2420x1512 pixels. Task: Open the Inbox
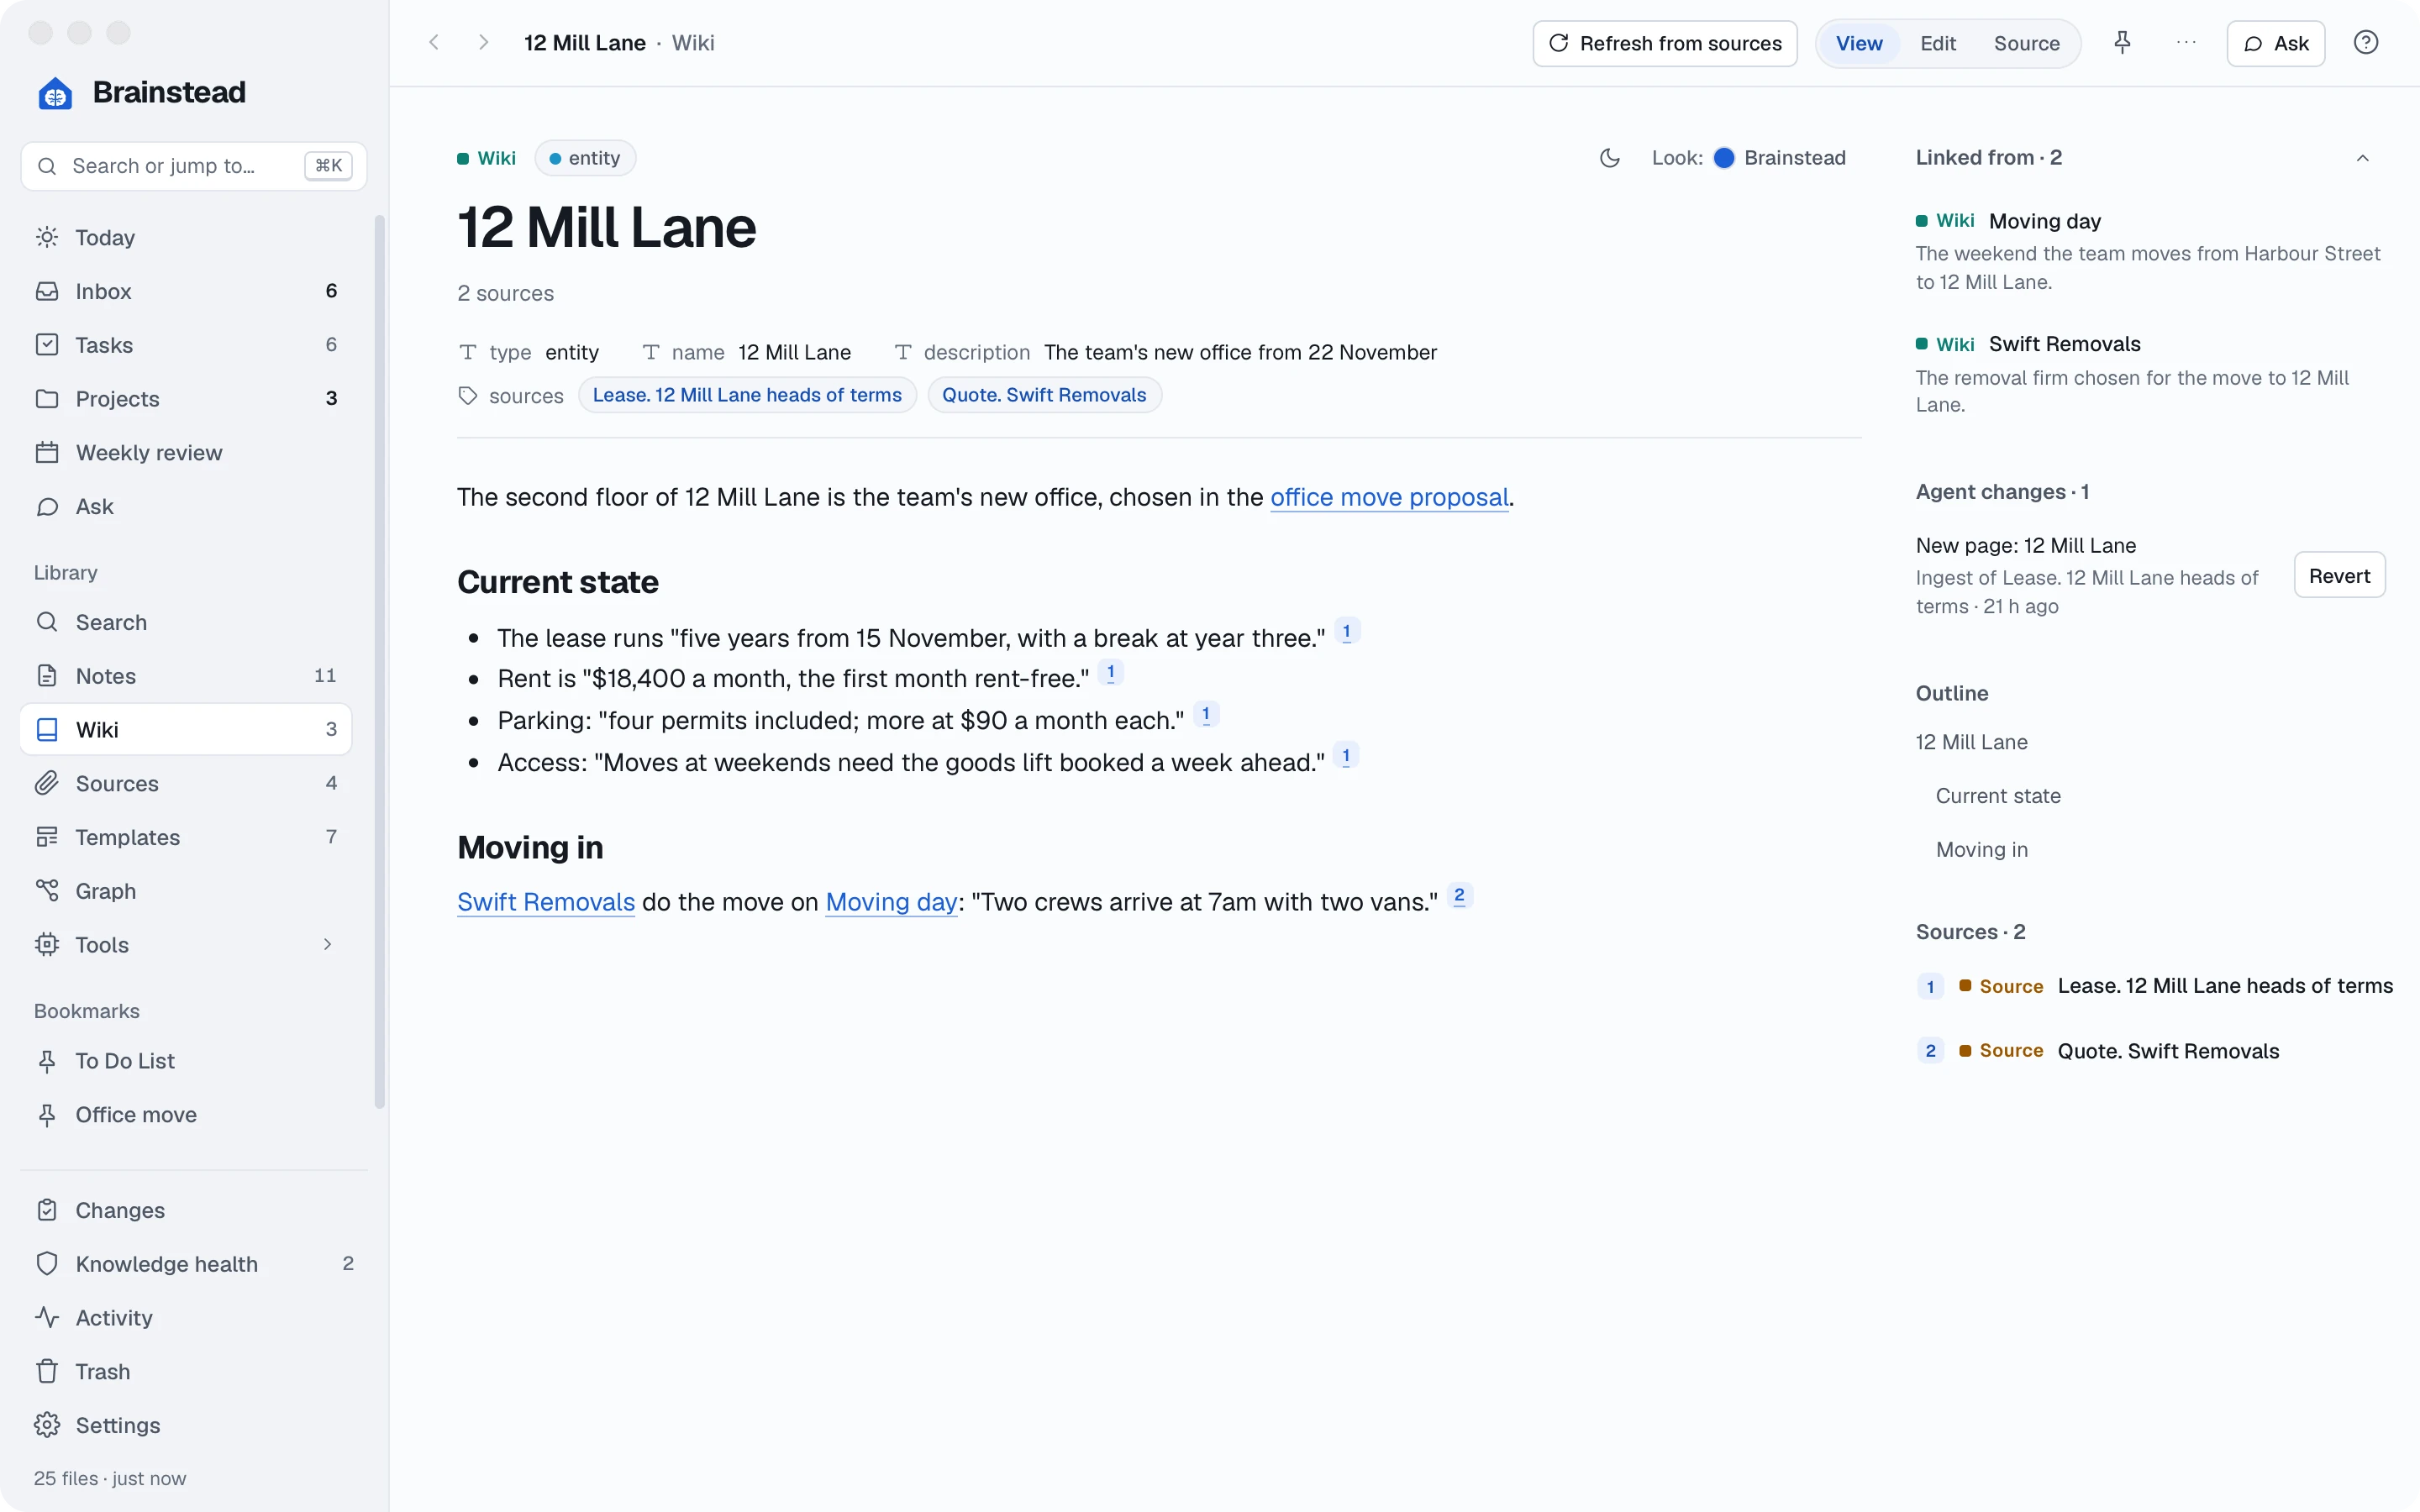pos(185,291)
